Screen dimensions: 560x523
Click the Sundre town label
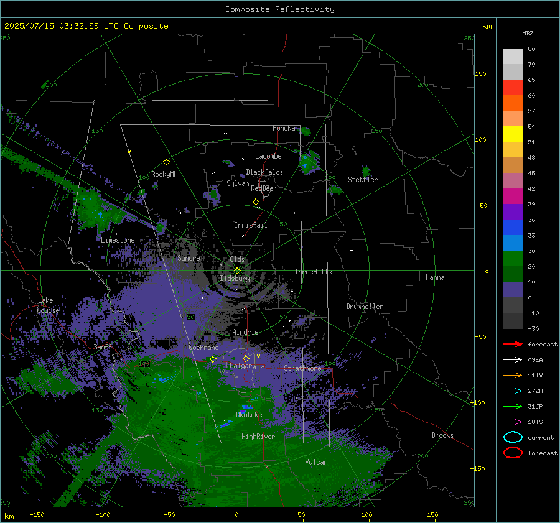point(189,257)
